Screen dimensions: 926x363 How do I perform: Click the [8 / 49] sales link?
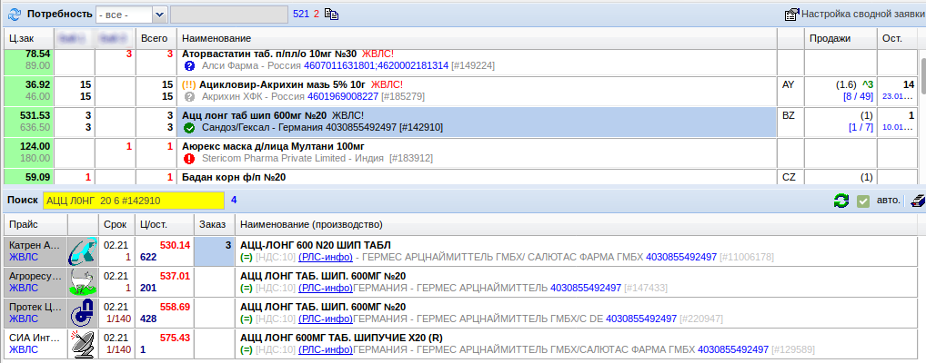coord(858,95)
